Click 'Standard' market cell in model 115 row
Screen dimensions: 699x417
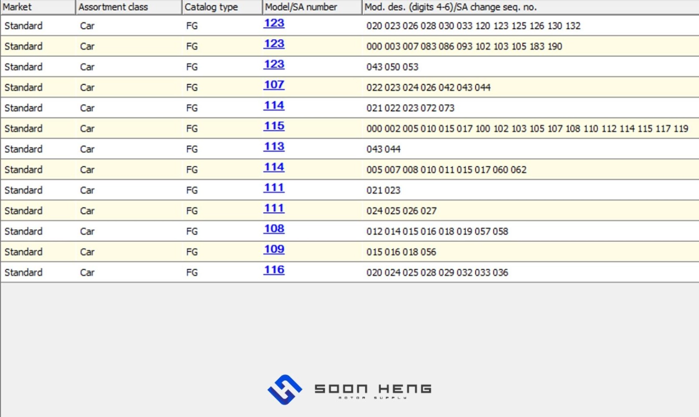23,129
